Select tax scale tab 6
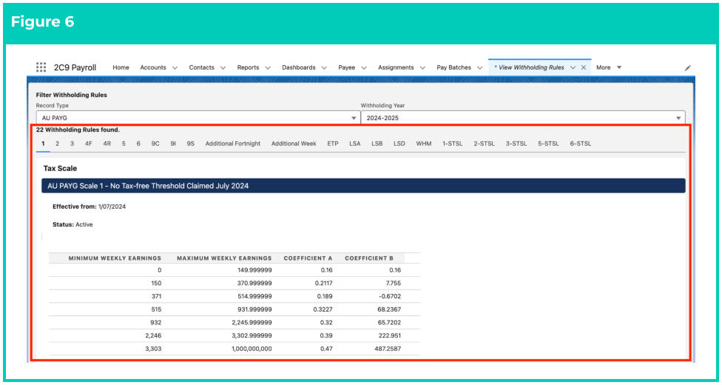Viewport: 722px width, 385px height. pyautogui.click(x=138, y=144)
